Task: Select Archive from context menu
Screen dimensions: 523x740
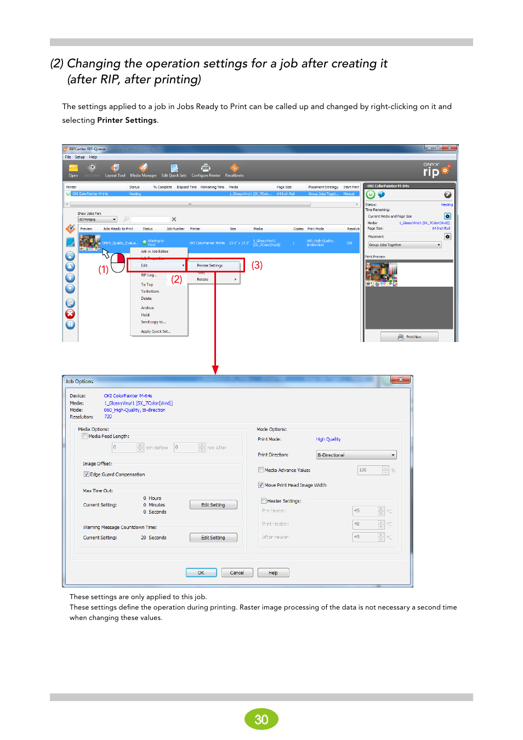Action: tap(147, 308)
